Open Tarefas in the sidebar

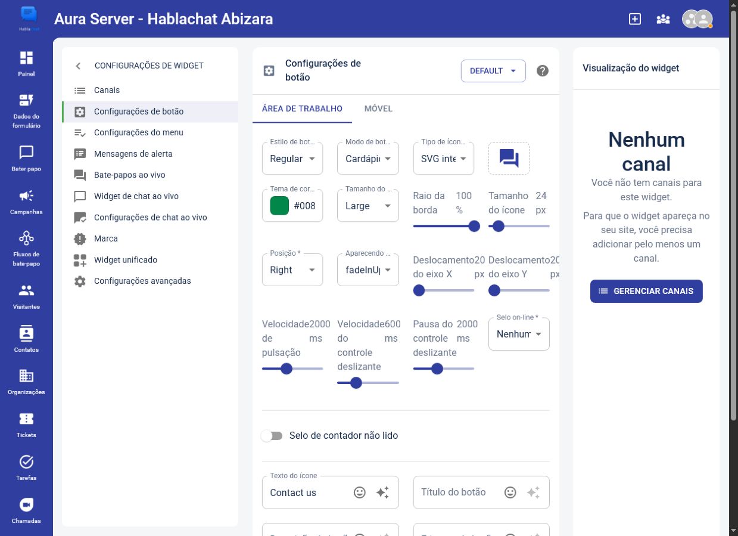[x=26, y=467]
